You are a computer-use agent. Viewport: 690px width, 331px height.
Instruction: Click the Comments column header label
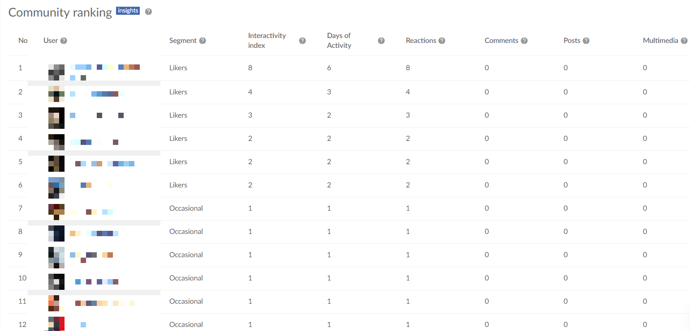click(x=501, y=41)
